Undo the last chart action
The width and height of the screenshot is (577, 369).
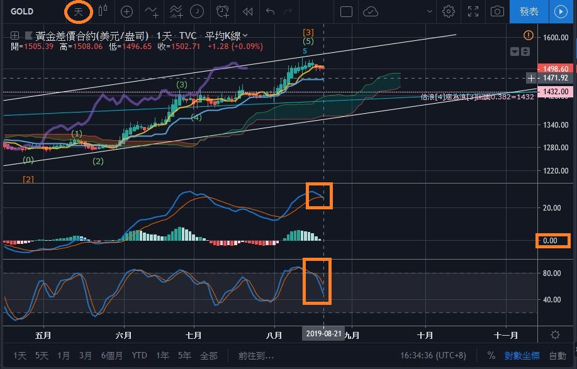pos(271,11)
